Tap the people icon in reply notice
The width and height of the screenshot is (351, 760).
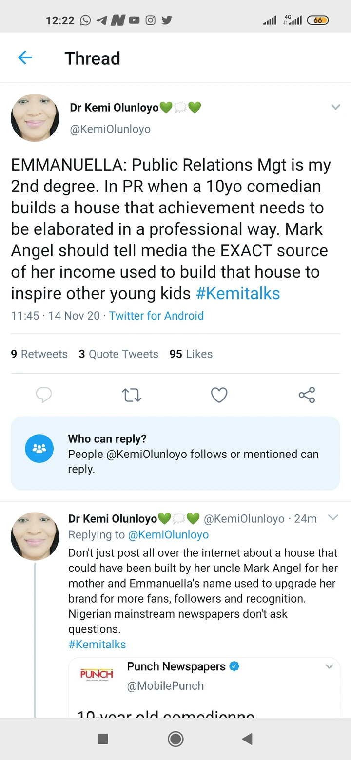39,448
